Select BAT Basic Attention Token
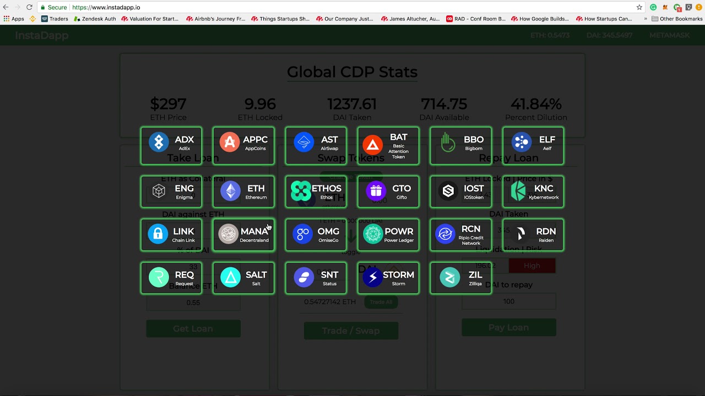This screenshot has height=396, width=705. [x=388, y=146]
